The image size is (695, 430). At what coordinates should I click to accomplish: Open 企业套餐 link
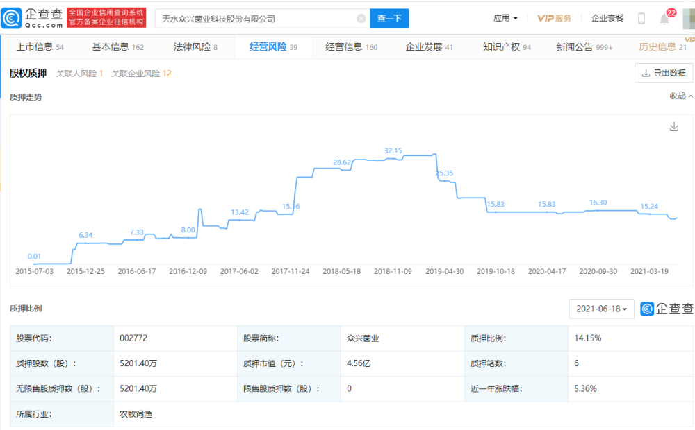[x=607, y=18]
